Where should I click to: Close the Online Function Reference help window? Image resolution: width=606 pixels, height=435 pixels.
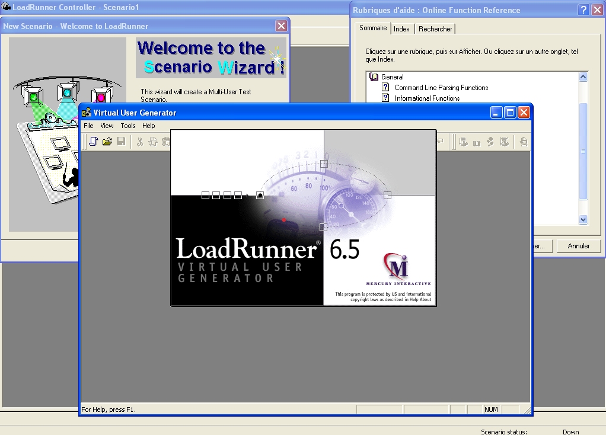(x=597, y=9)
